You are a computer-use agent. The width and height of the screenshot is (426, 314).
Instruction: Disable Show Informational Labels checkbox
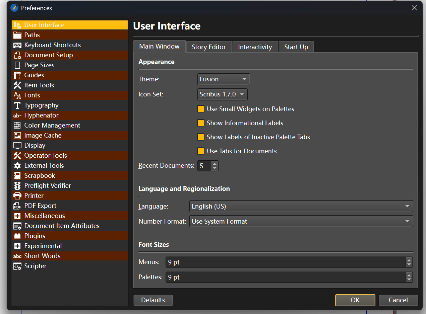[x=201, y=123]
